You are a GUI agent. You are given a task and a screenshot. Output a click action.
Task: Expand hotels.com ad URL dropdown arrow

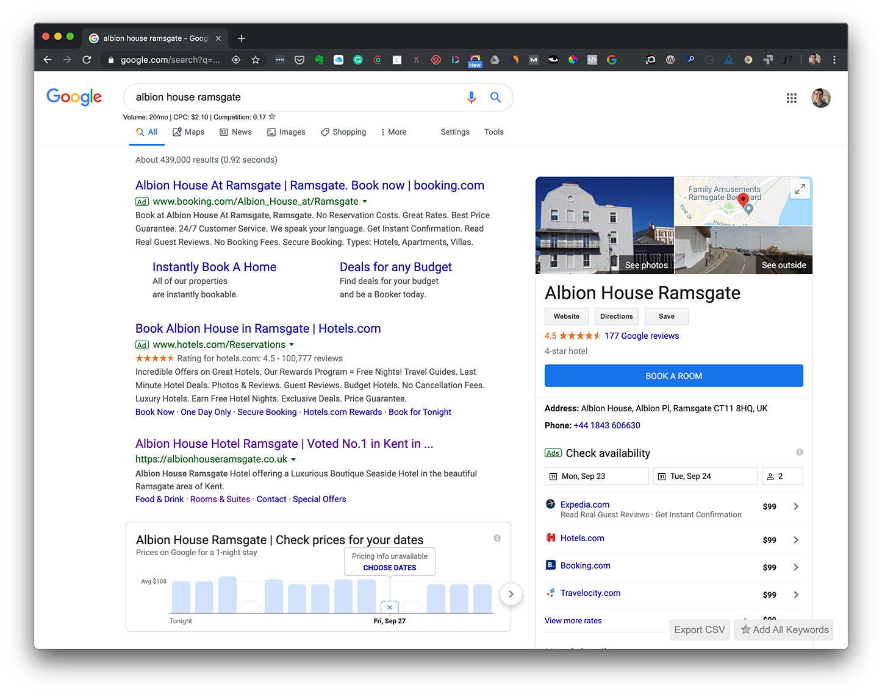click(292, 345)
